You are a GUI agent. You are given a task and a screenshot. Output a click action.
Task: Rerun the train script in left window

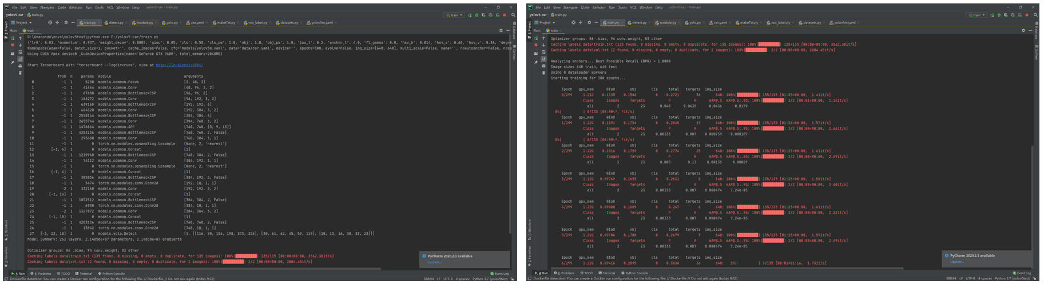point(13,38)
